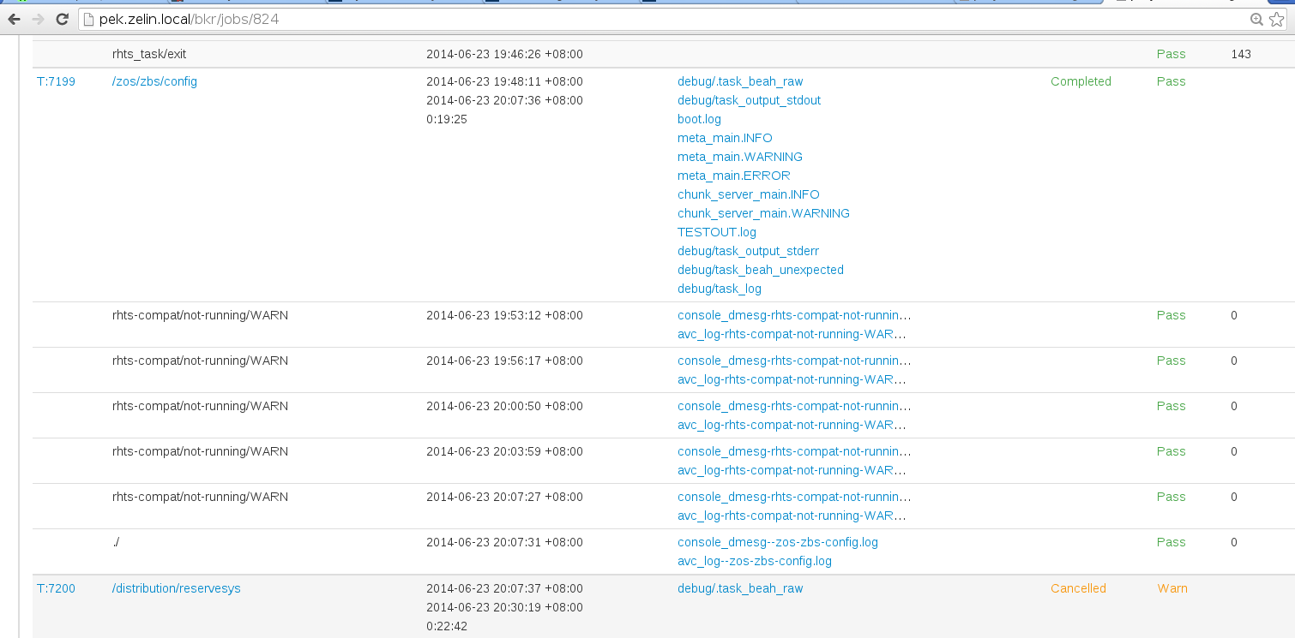Open console_dmesg log for the 19:56:17 result

point(794,361)
